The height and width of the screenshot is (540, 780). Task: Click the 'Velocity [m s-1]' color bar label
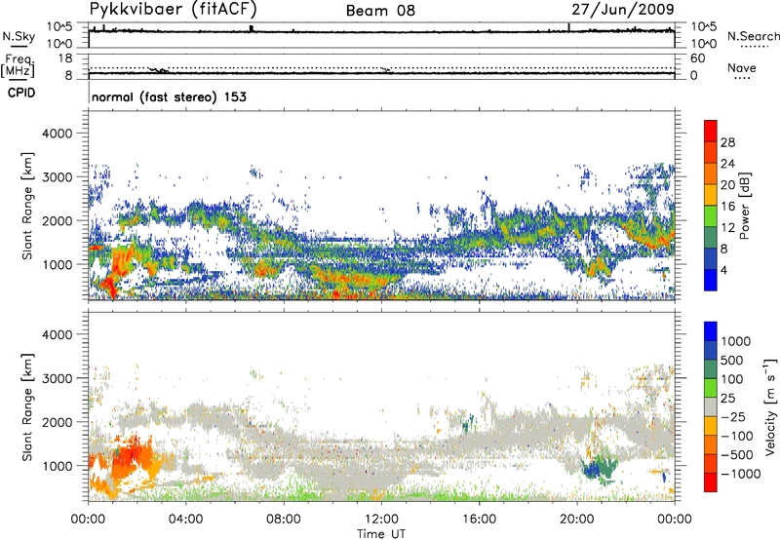pyautogui.click(x=770, y=406)
